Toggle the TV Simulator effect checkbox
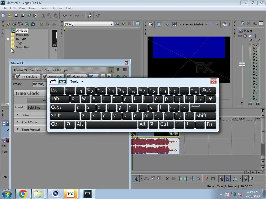The width and height of the screenshot is (266, 199). [17, 76]
